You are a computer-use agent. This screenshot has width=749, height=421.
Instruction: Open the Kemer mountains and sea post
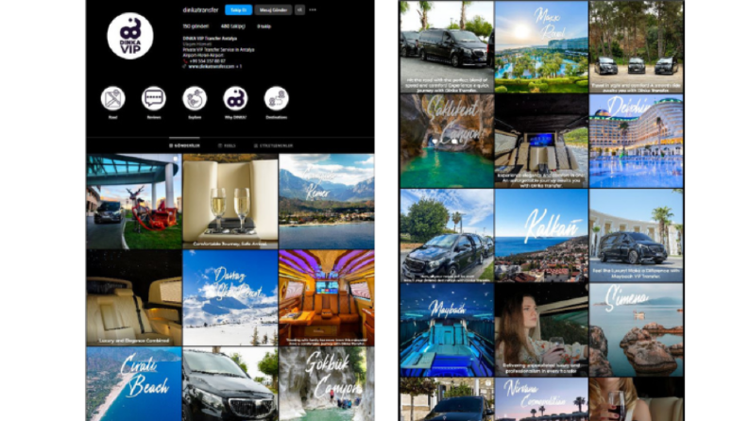pos(327,201)
